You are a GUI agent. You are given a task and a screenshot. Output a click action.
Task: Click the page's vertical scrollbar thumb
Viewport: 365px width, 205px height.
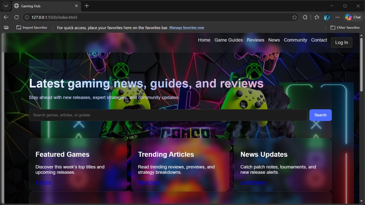tap(361, 65)
